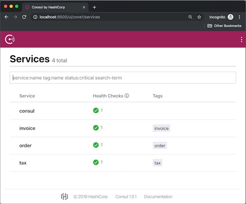Click the Consul 1.5.1 version text
This screenshot has width=246, height=204.
point(126,197)
